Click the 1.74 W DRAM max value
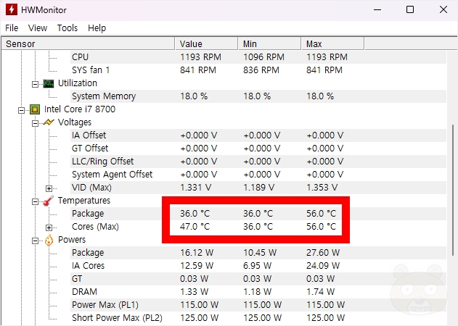 320,292
